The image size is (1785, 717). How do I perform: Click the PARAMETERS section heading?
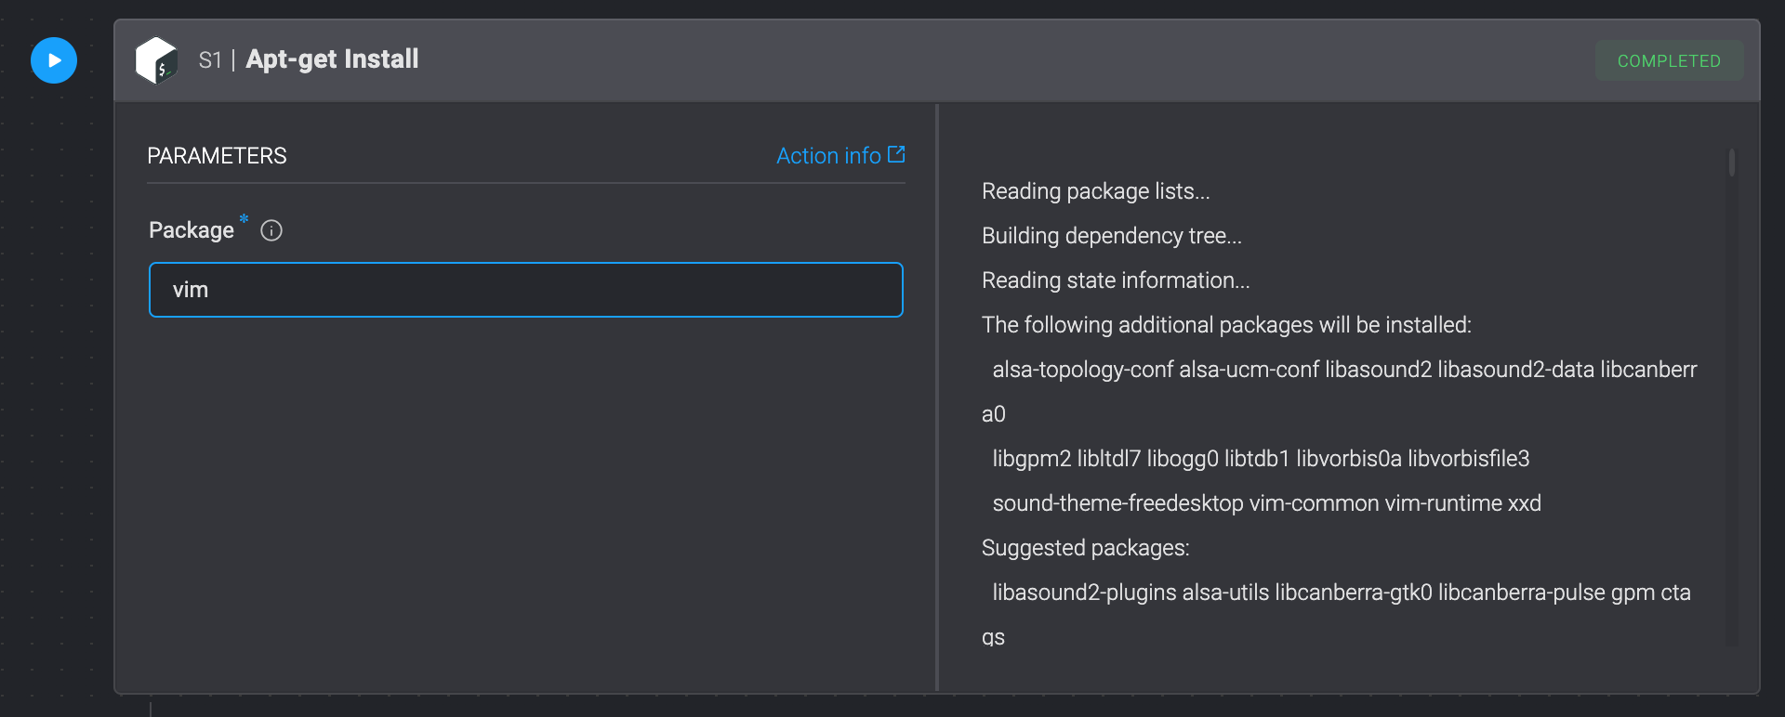point(217,155)
